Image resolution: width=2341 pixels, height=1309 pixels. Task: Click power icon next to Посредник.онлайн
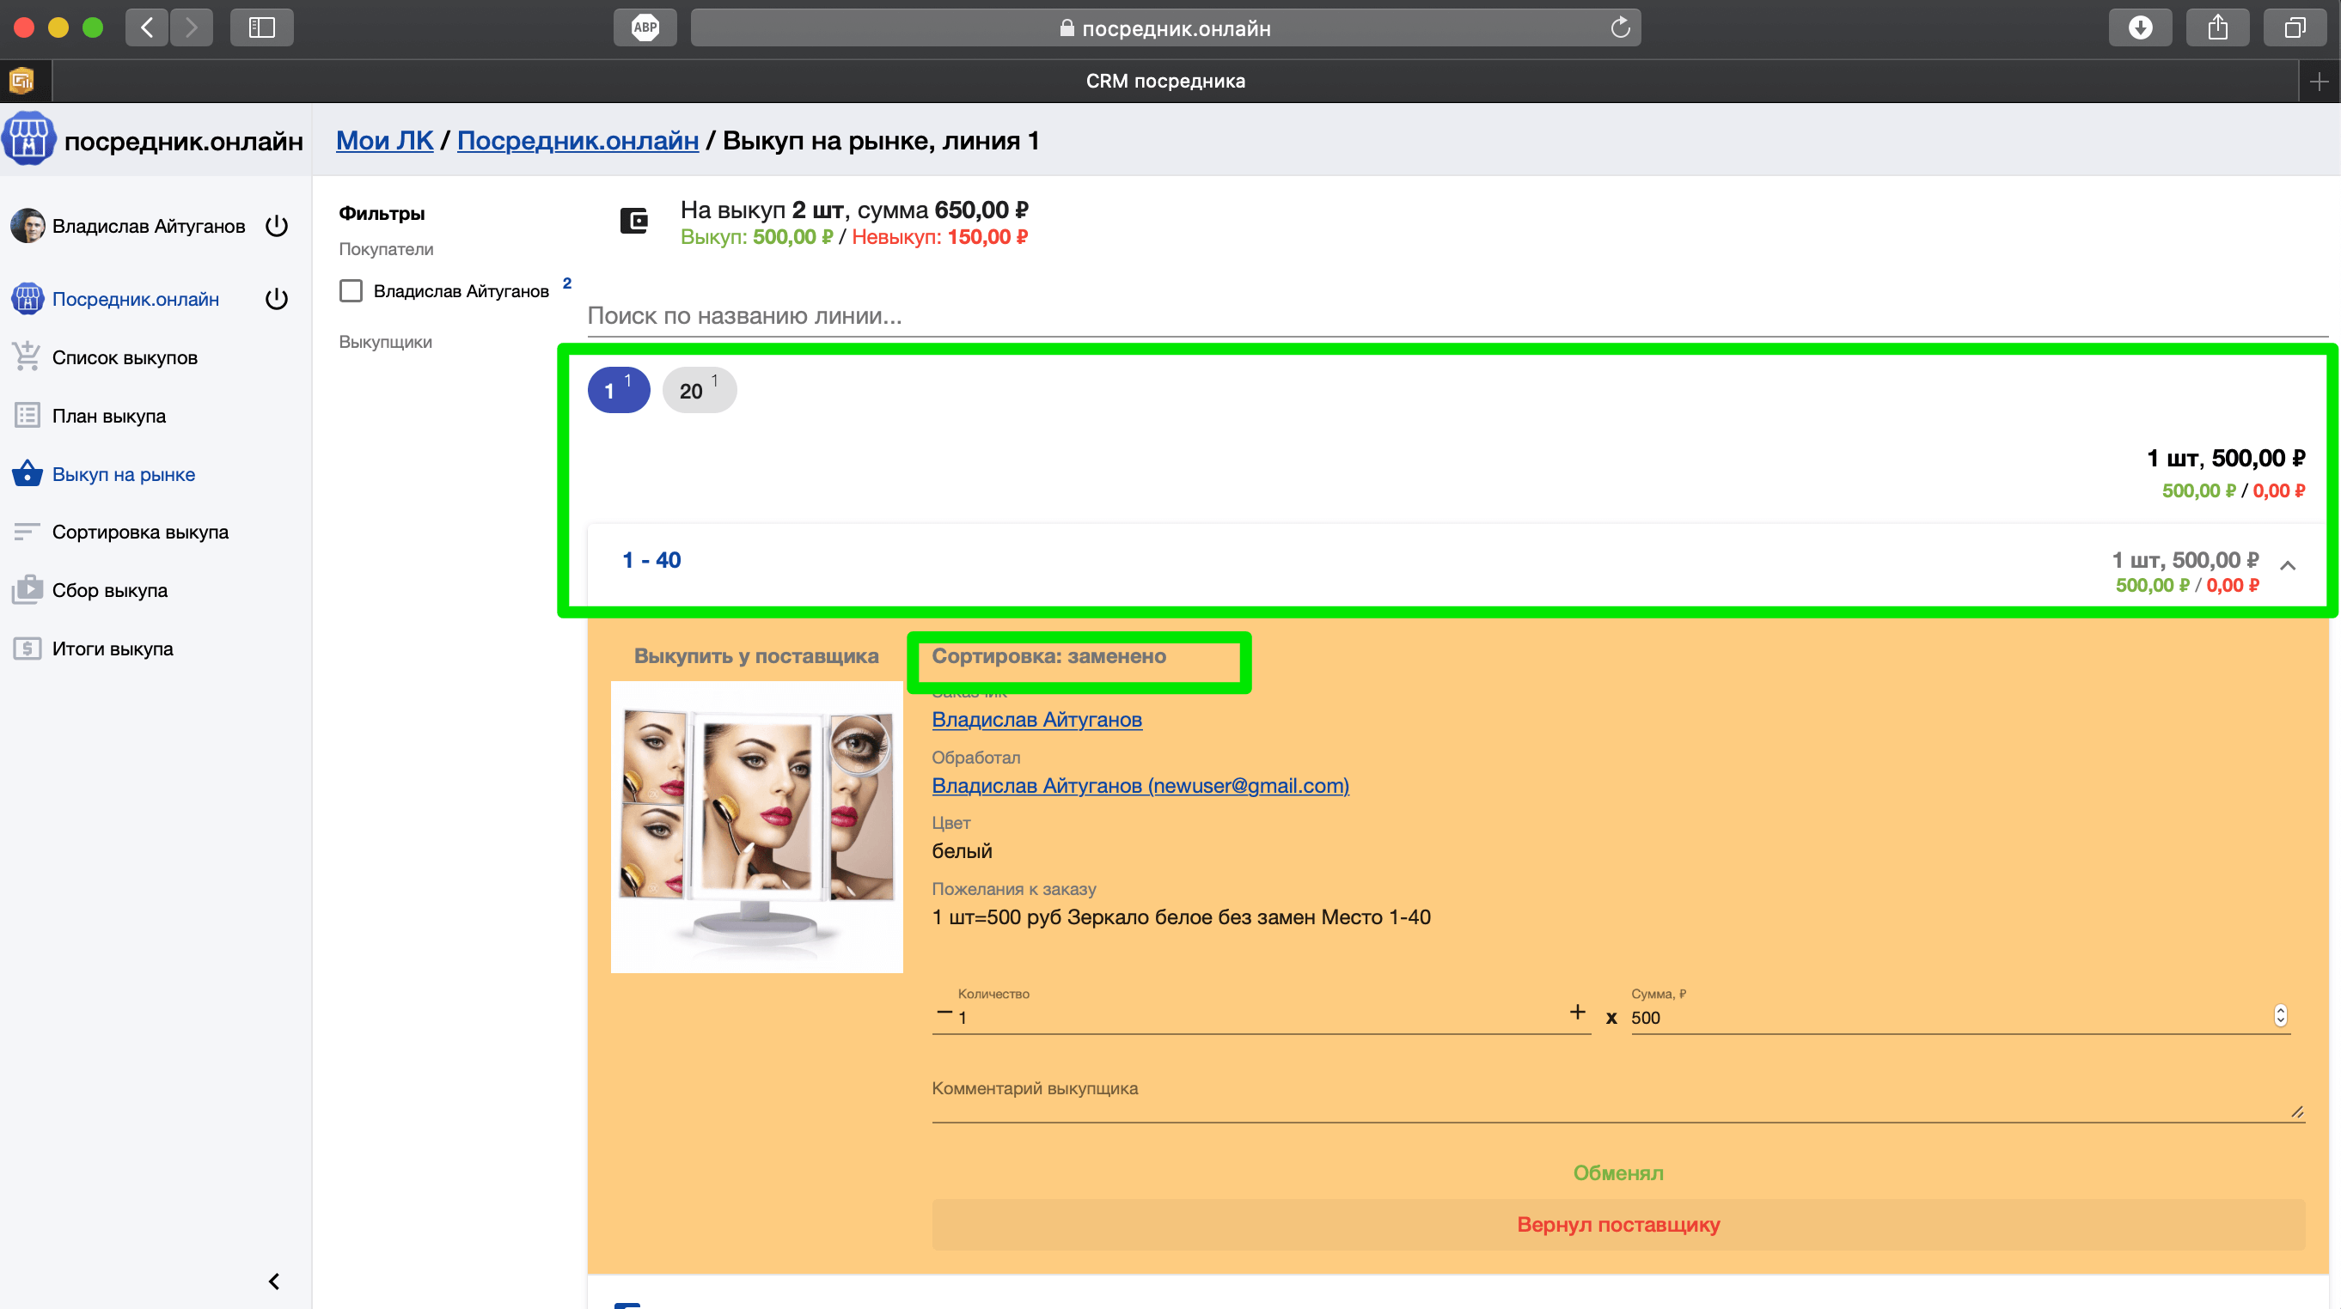[276, 299]
